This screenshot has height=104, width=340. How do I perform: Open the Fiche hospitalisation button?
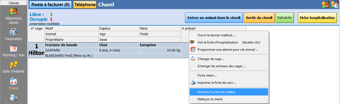click(x=317, y=18)
